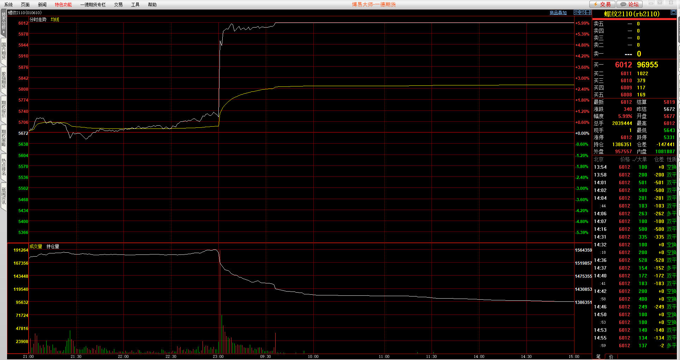
Task: Click the 昨结 value 5672
Action: [x=669, y=109]
